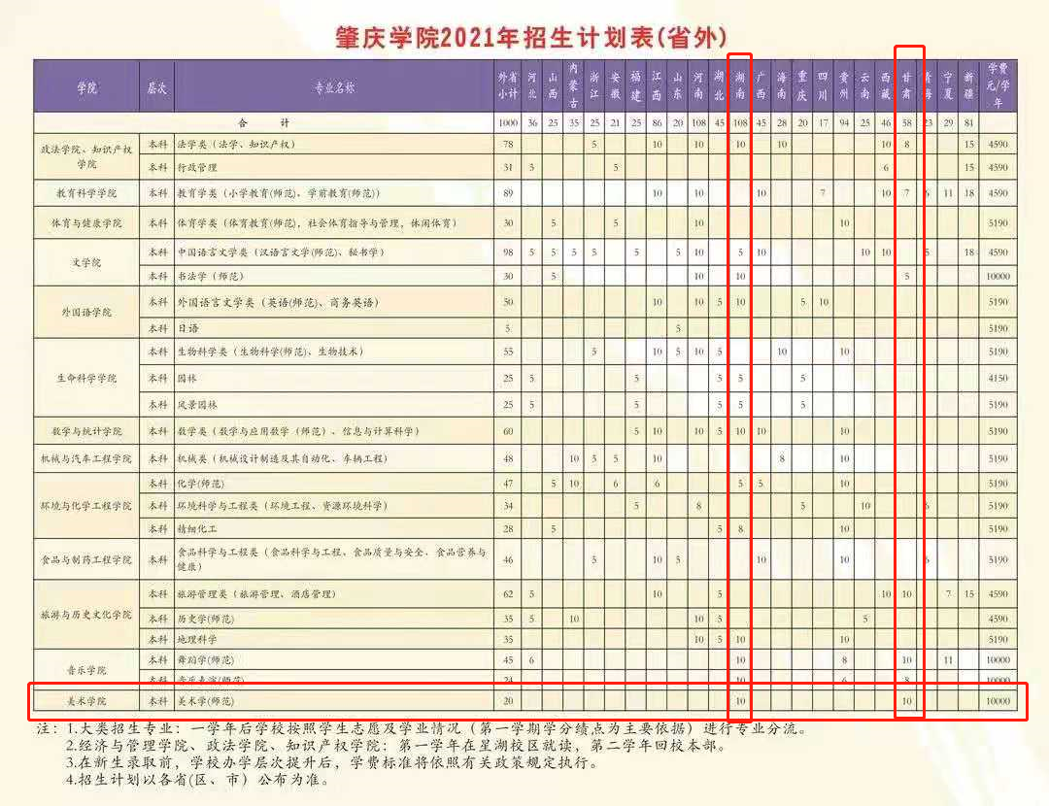Viewport: 1049px width, 806px height.
Task: Click the 外国语学院 college cell
Action: [87, 313]
